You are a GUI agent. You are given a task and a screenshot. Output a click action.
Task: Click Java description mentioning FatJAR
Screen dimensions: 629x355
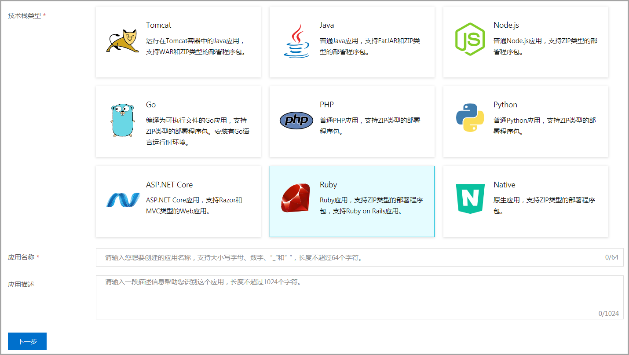pos(370,46)
